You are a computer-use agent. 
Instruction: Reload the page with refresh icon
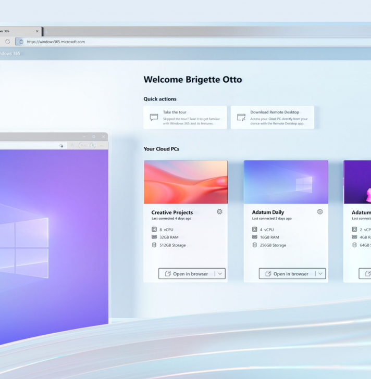(x=8, y=42)
